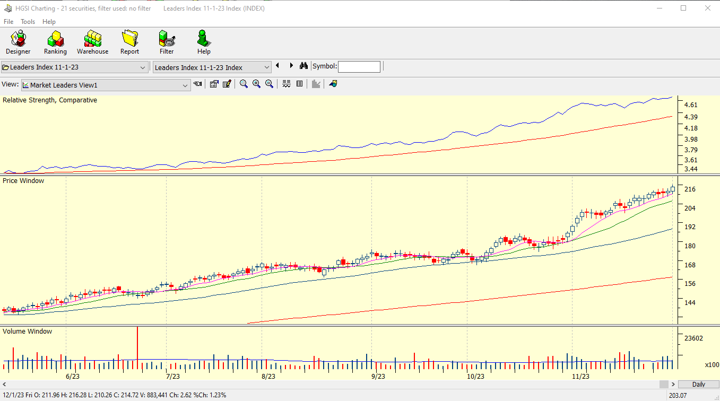720x401 pixels.
Task: Open the Filter tool
Action: click(x=167, y=42)
